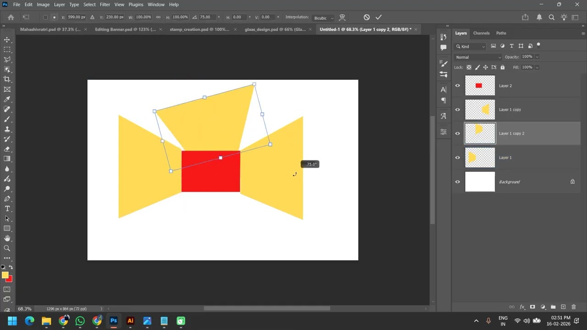Swap foreground and background colors

pyautogui.click(x=11, y=267)
